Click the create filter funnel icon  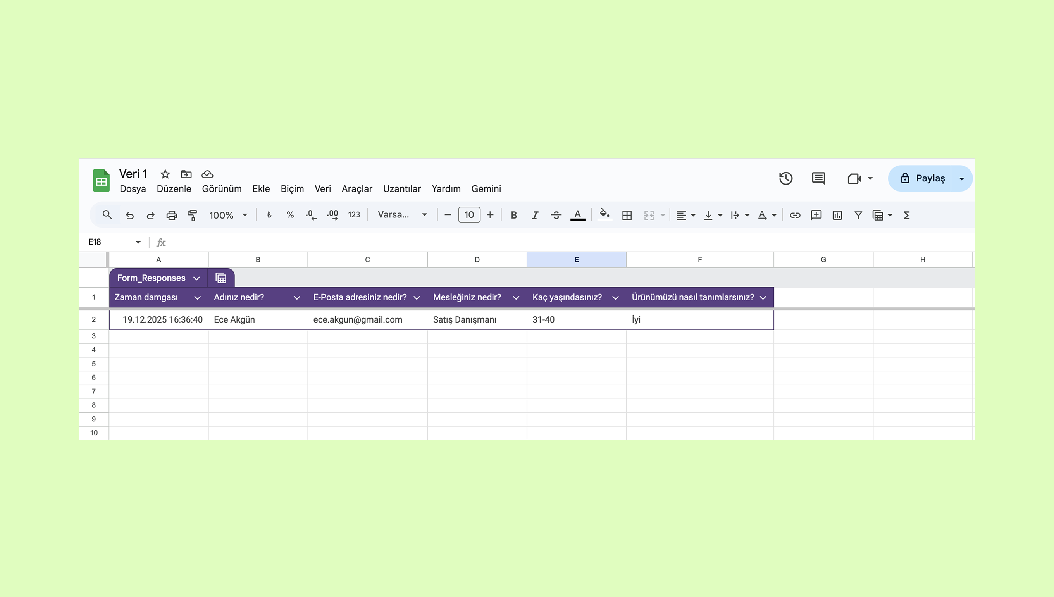(x=858, y=215)
